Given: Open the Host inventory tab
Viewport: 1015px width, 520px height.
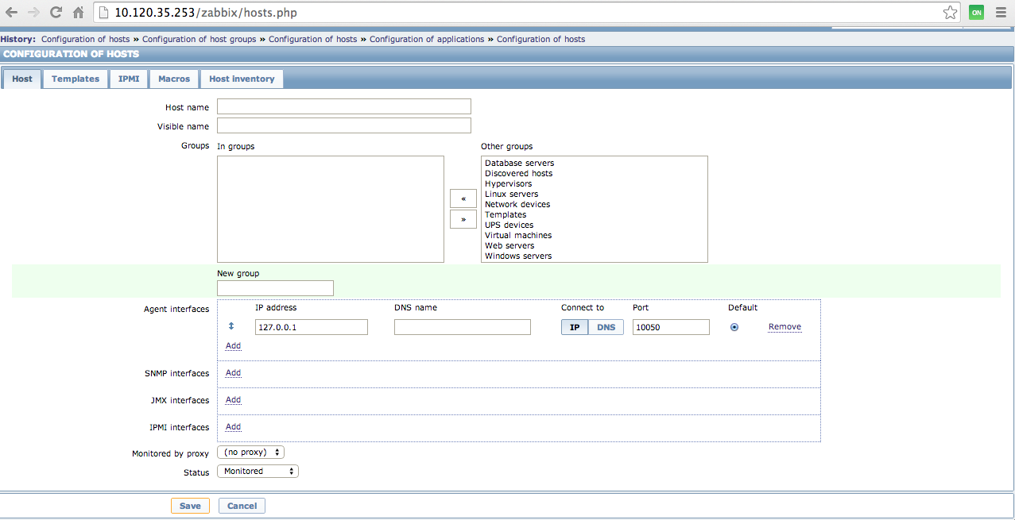Looking at the screenshot, I should point(242,79).
